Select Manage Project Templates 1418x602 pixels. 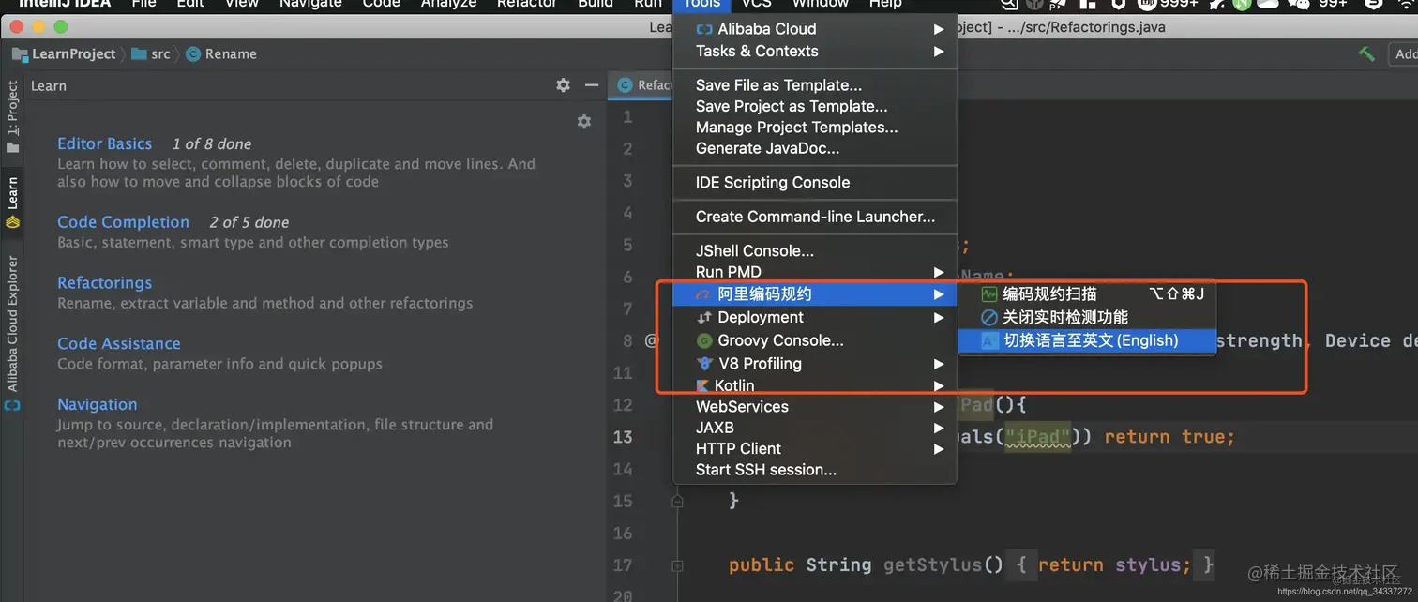point(815,127)
